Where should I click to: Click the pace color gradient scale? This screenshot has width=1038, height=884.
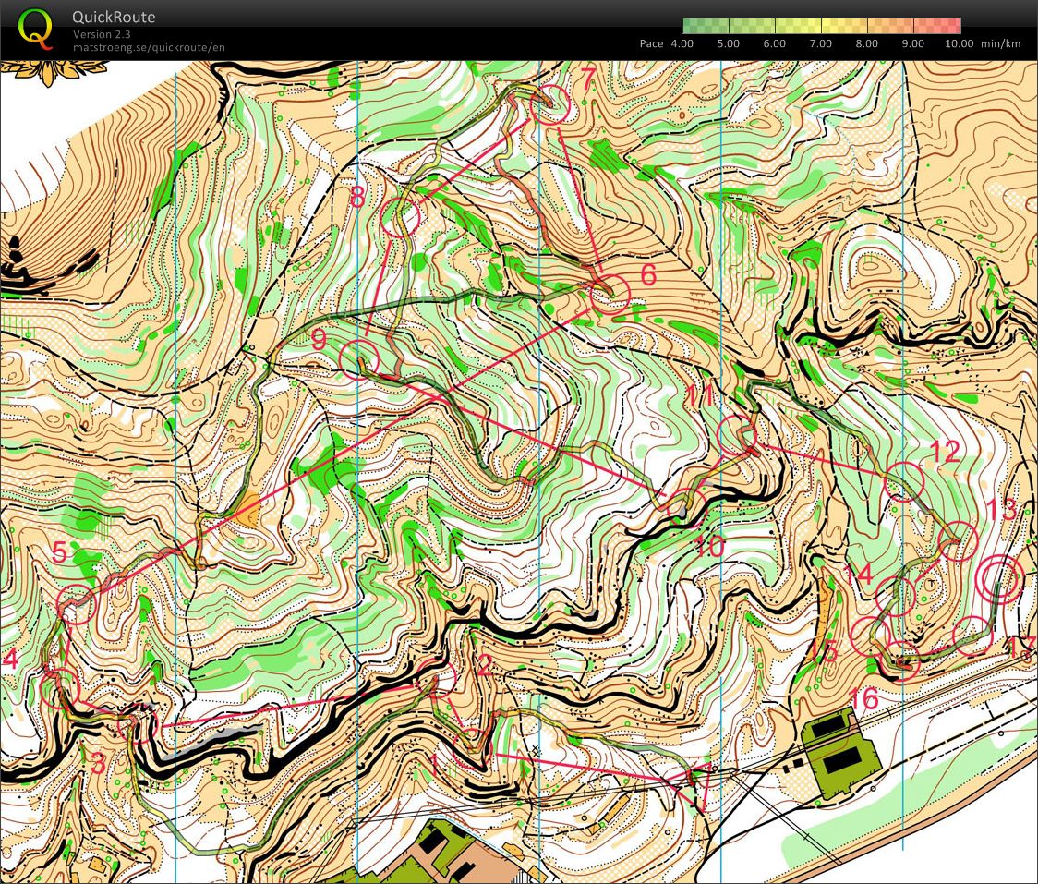click(820, 26)
